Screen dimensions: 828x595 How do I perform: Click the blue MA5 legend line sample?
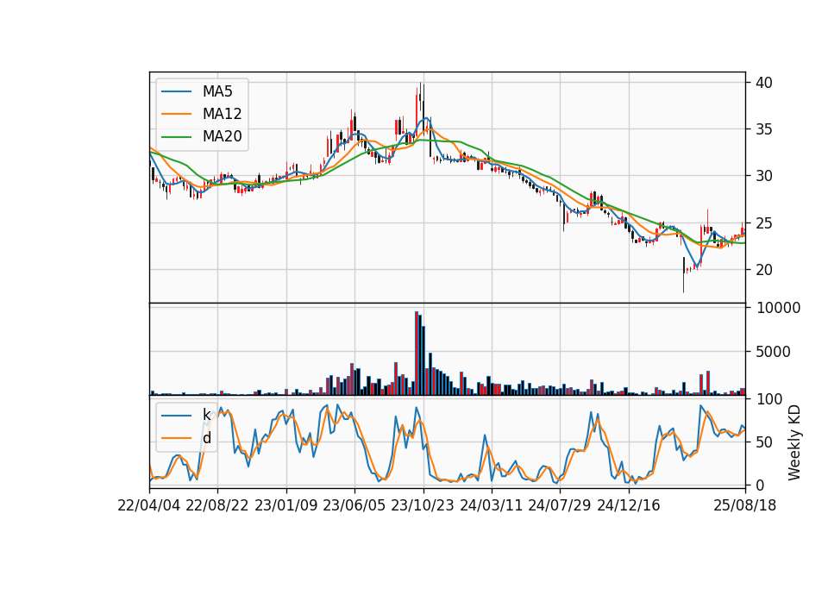(176, 92)
